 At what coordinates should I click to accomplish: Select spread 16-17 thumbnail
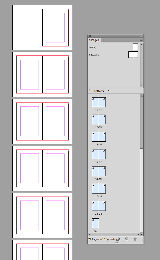pyautogui.click(x=99, y=154)
